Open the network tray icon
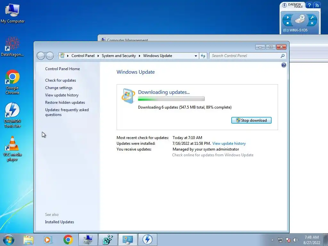Screen dimensions: 328x246 [x=280, y=240]
